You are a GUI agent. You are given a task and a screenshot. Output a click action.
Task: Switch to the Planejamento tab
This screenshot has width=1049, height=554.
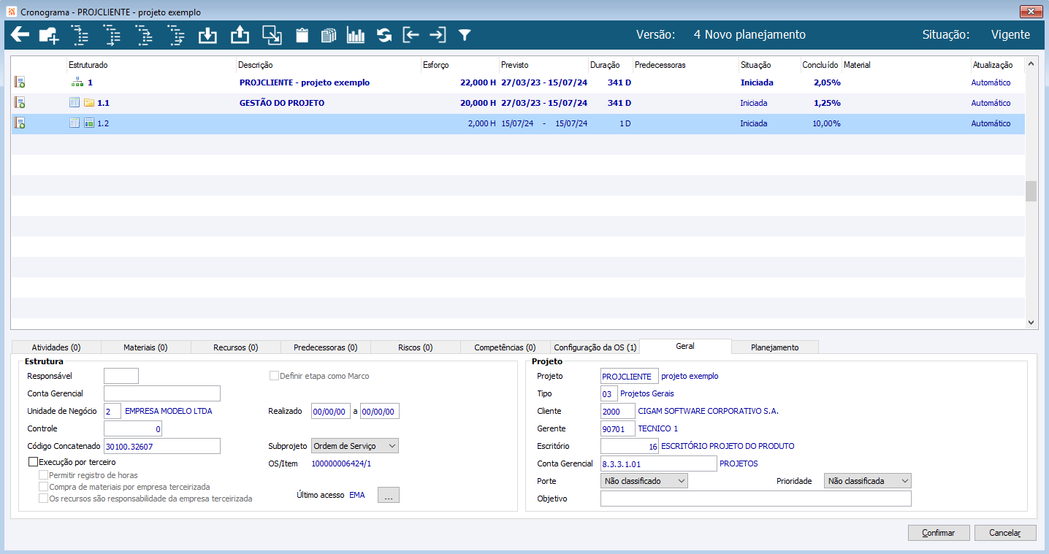(774, 347)
